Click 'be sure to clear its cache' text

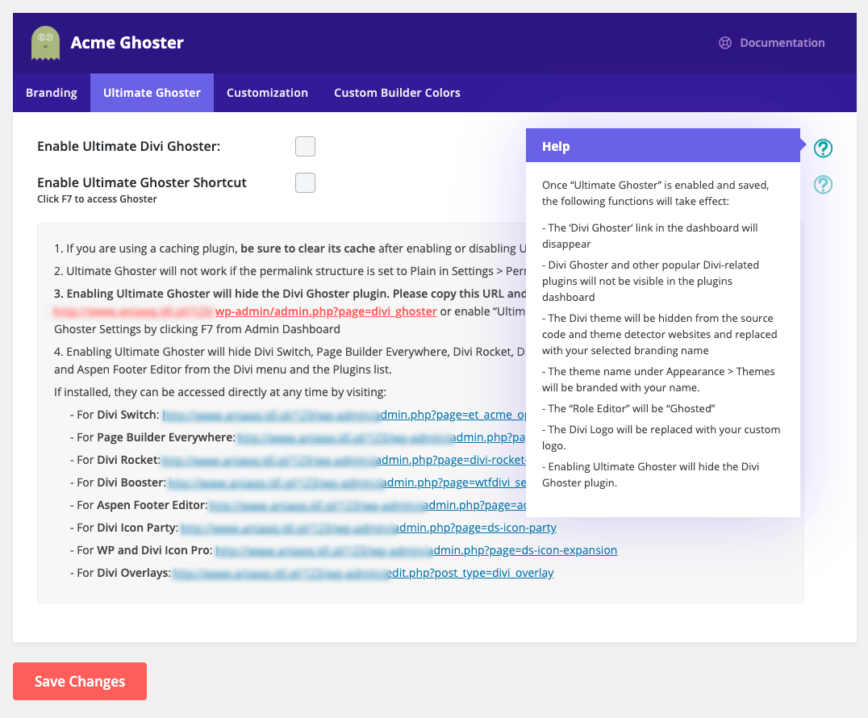(x=308, y=248)
